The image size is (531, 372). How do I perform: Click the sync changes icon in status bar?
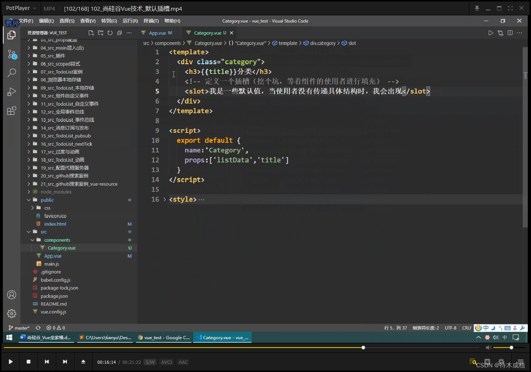coord(38,328)
